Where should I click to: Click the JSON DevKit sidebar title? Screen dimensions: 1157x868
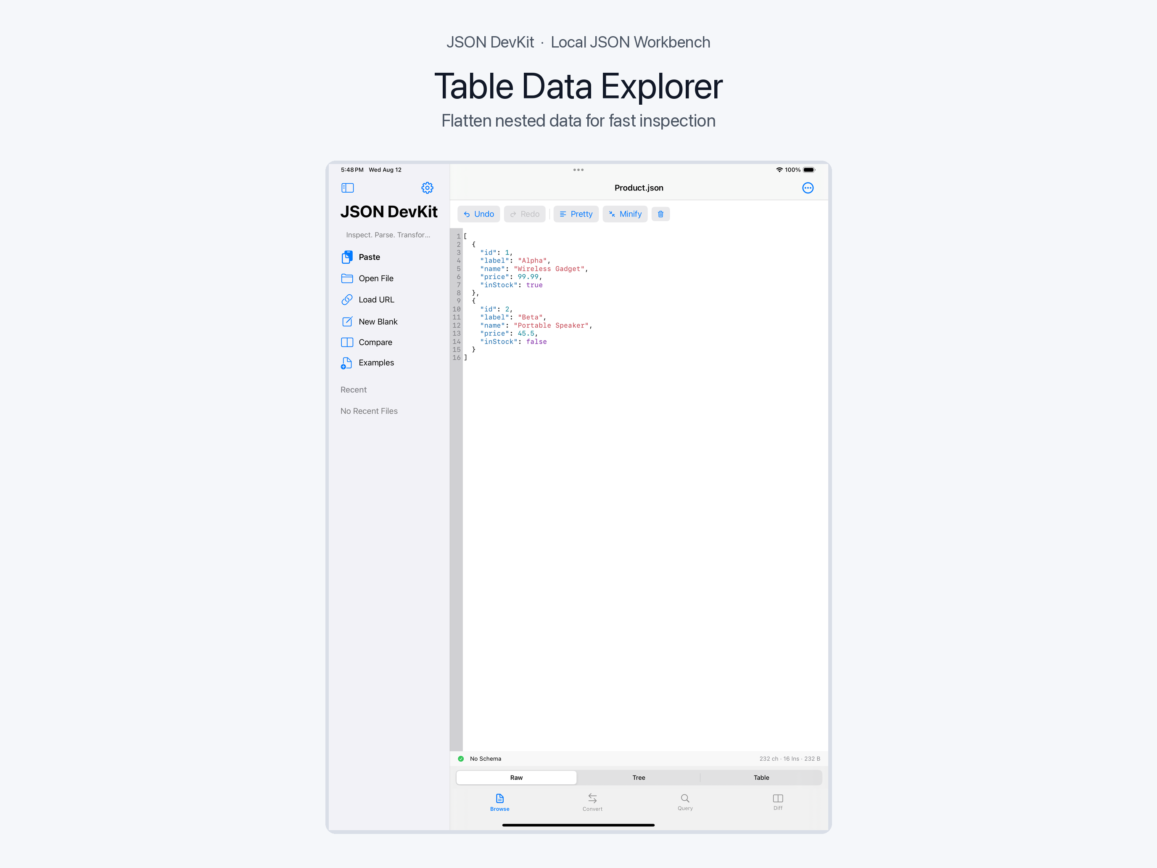pyautogui.click(x=388, y=212)
